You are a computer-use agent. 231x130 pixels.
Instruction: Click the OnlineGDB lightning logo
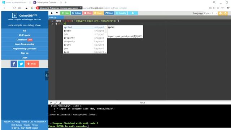[x=14, y=15]
